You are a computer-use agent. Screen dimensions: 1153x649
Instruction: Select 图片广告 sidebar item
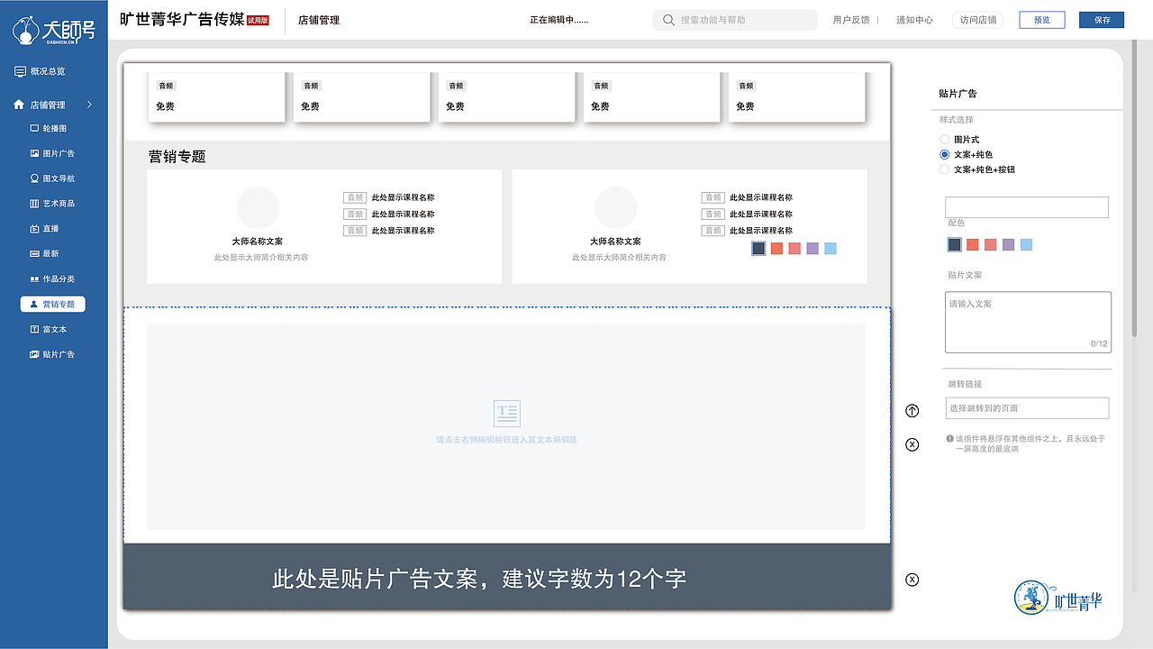[x=52, y=154]
